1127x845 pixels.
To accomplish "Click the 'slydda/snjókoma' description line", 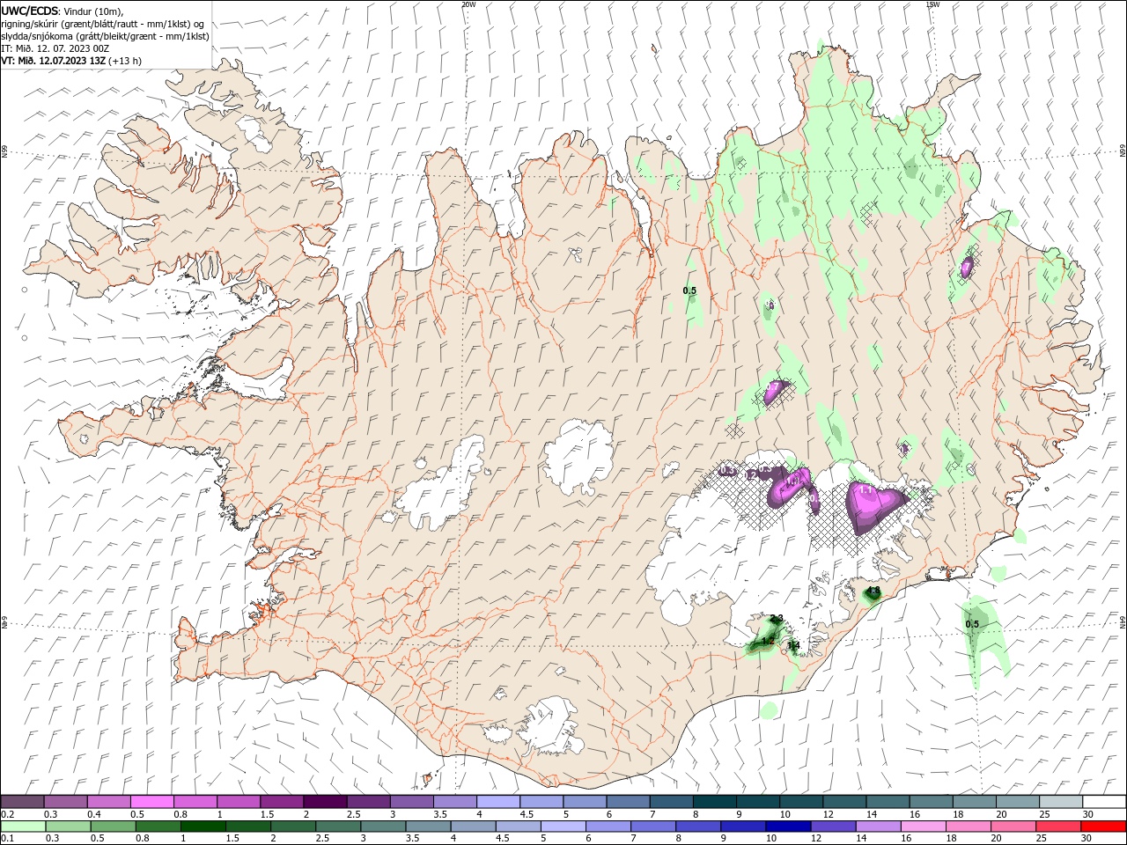I will tap(105, 36).
